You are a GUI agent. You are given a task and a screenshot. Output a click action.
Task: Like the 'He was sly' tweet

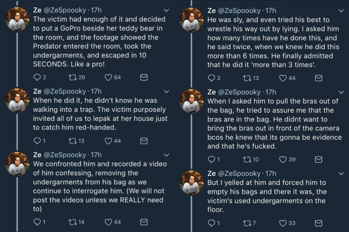click(283, 78)
